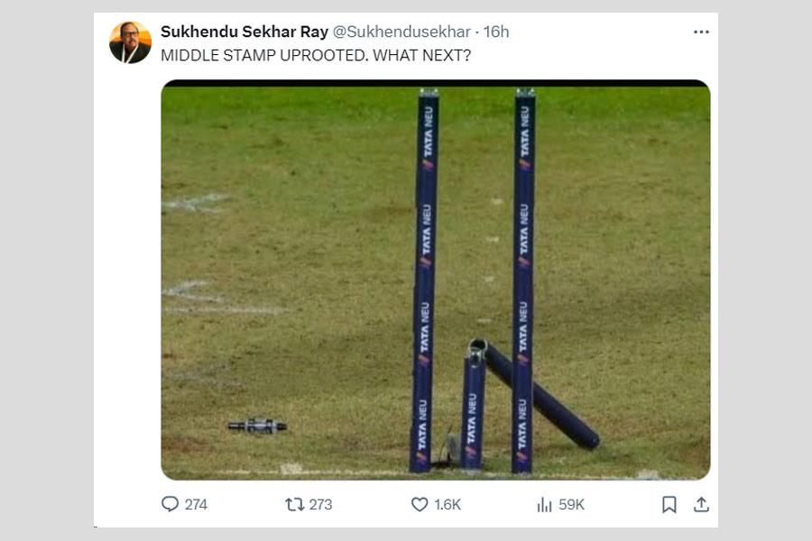Click the 274 replies count
This screenshot has height=541, width=812.
pyautogui.click(x=196, y=505)
